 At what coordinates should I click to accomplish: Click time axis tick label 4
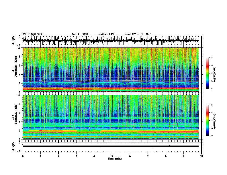point(94,156)
